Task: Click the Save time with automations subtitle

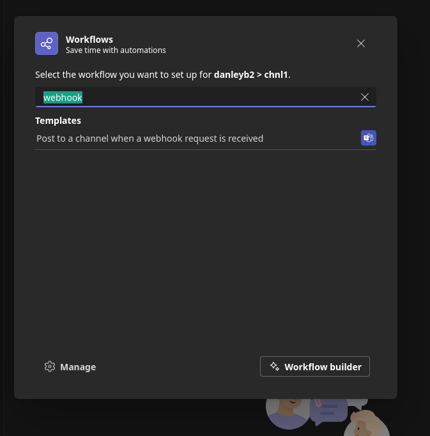Action: pos(116,50)
